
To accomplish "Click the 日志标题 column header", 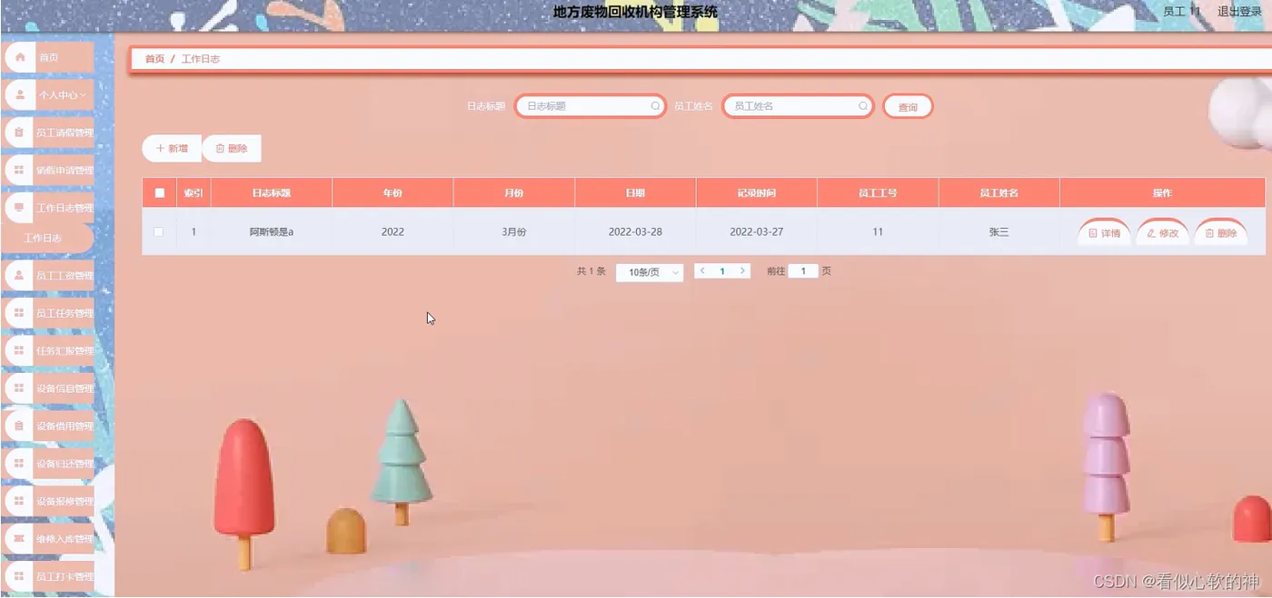I will 272,193.
